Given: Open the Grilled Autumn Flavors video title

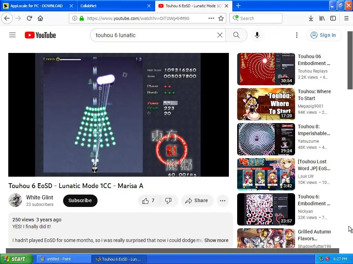Looking at the screenshot, I should [314, 235].
